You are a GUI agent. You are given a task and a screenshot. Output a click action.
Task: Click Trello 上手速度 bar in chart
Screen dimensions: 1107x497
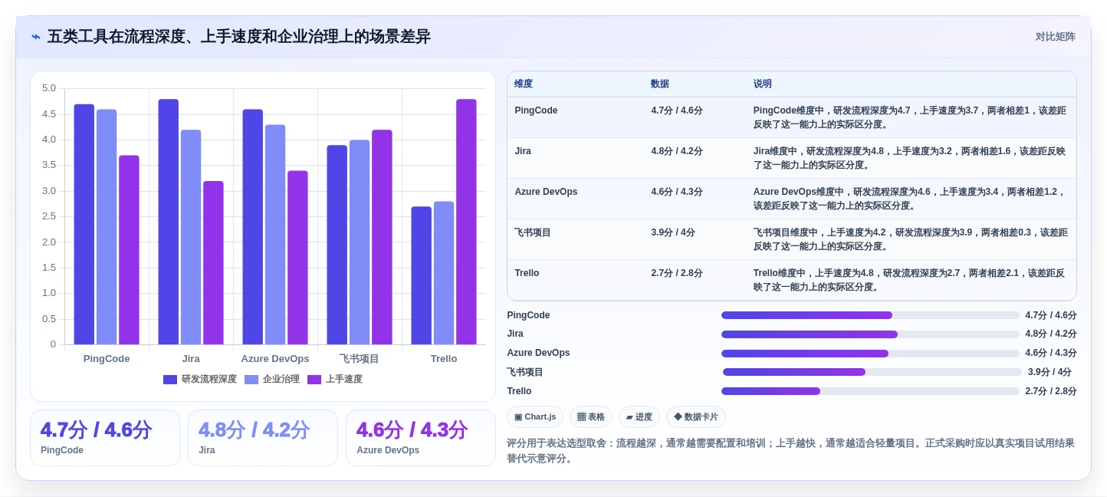pyautogui.click(x=466, y=222)
